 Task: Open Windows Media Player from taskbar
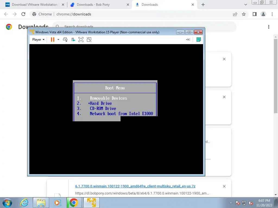click(57, 203)
